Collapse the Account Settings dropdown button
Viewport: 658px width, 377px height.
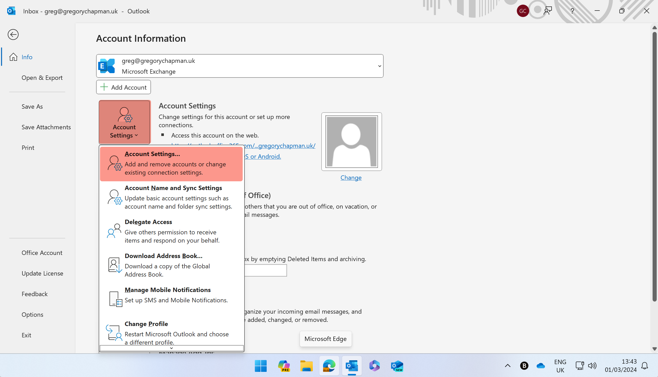pos(124,122)
